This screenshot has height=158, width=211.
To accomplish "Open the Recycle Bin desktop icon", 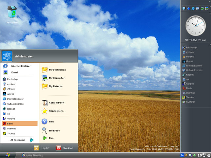I will point(12,15).
